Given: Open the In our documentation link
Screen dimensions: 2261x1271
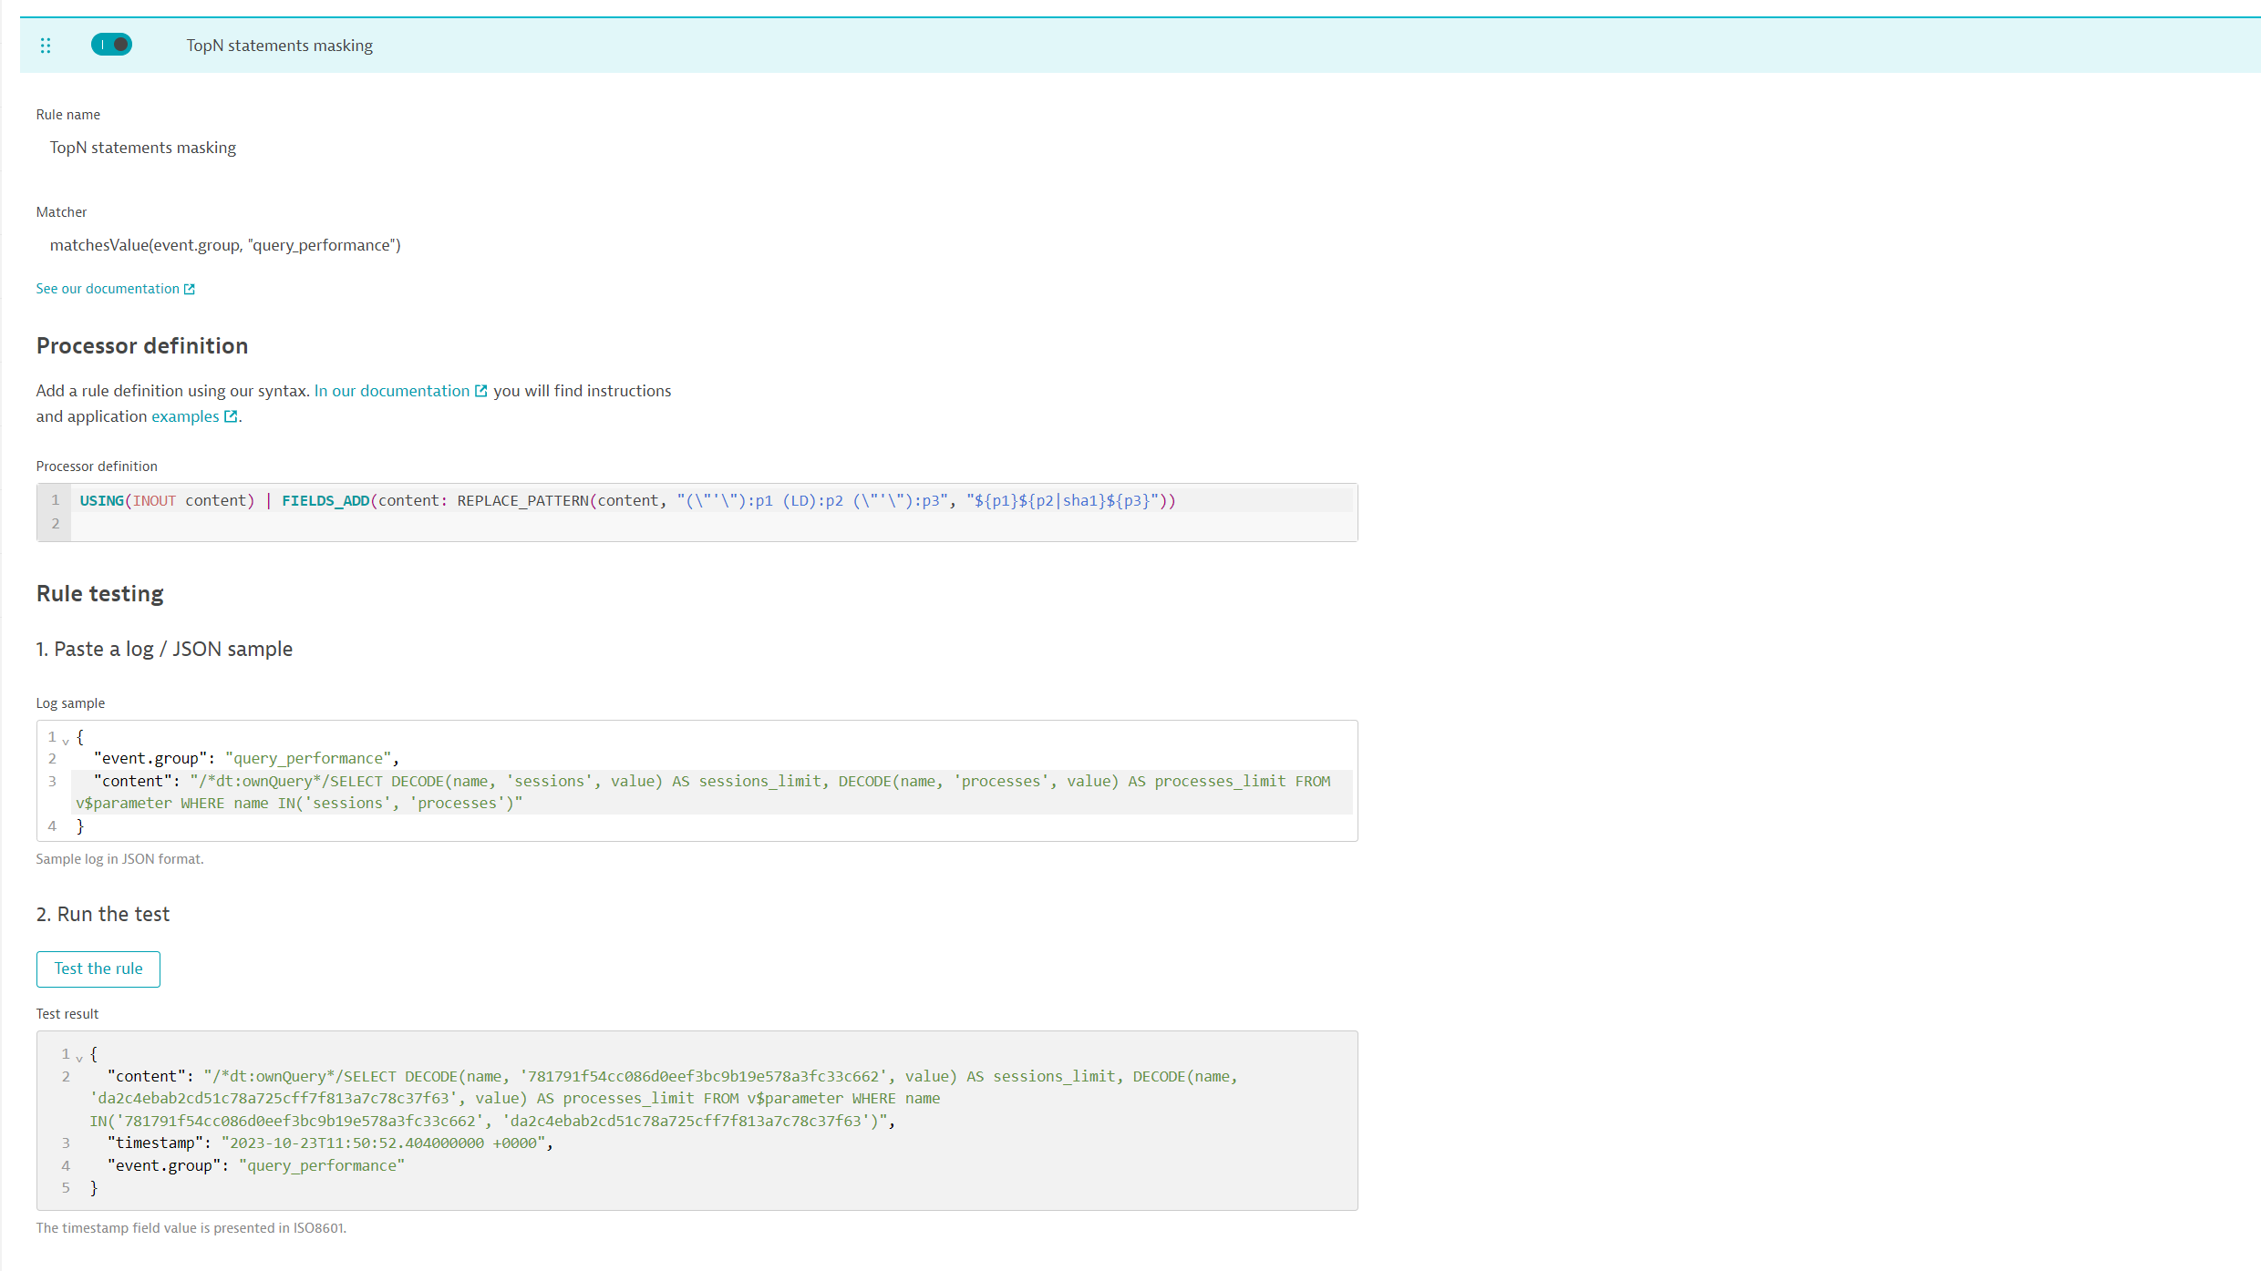Looking at the screenshot, I should [391, 391].
